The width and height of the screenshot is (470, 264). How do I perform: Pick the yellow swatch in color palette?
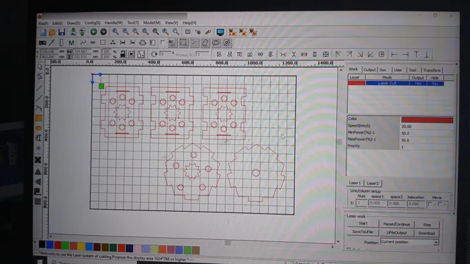pos(81,246)
